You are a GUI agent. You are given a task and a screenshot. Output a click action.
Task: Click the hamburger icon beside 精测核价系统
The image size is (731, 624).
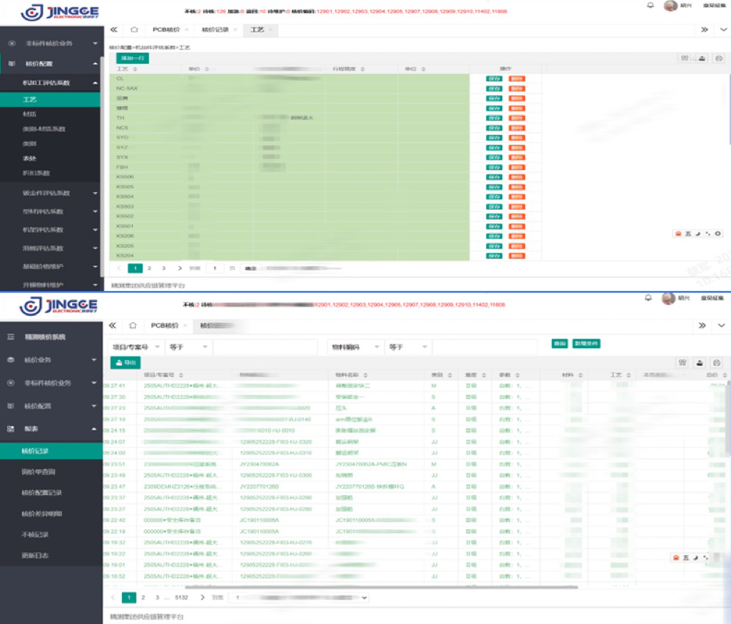click(10, 337)
